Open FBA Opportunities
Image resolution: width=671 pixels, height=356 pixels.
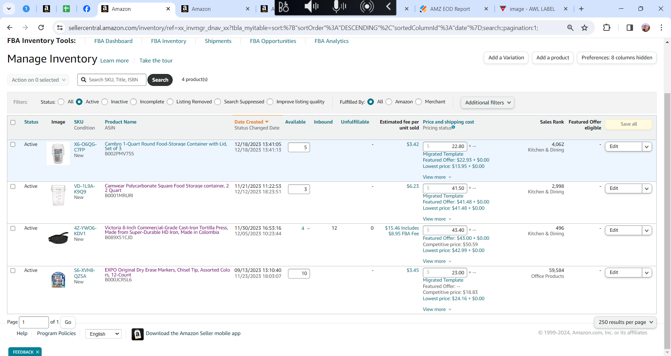(x=273, y=41)
